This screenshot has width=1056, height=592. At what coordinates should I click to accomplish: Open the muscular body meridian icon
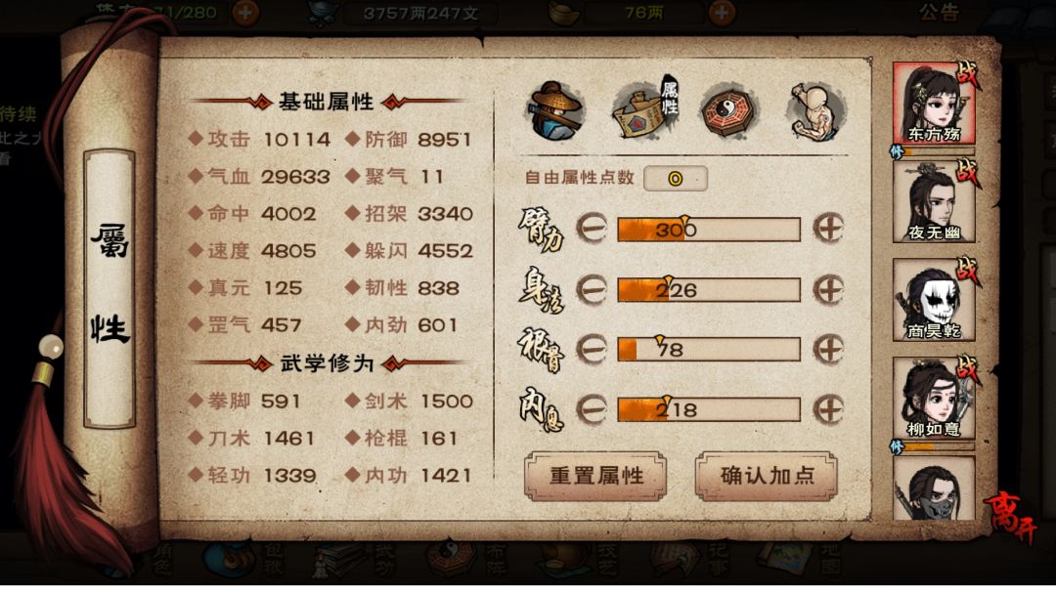816,111
